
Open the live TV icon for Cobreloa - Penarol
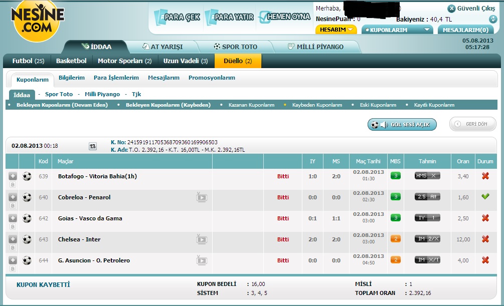(202, 197)
